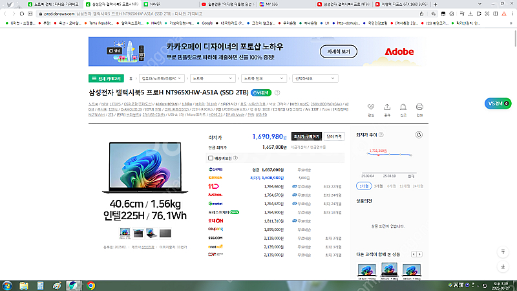Open the 노트북 category dropdown
Image resolution: width=517 pixels, height=291 pixels.
(213, 78)
